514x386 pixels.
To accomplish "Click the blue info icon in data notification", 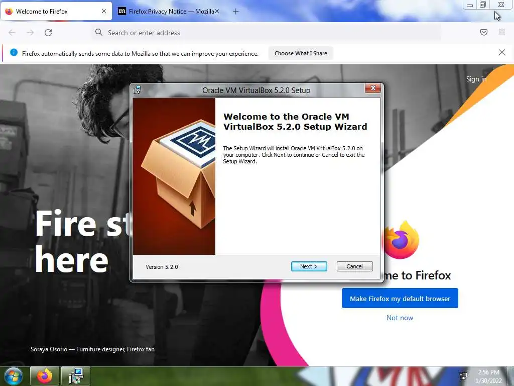I will [x=14, y=52].
